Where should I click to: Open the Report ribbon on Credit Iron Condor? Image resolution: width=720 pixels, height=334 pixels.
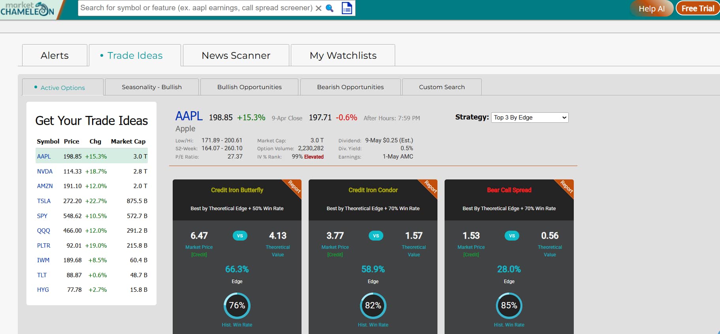point(430,187)
